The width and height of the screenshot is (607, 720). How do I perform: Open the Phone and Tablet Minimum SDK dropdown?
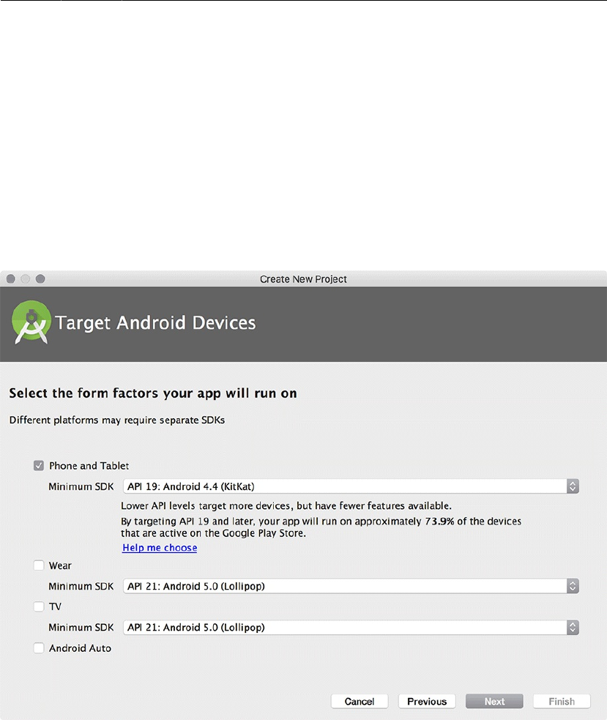(351, 486)
